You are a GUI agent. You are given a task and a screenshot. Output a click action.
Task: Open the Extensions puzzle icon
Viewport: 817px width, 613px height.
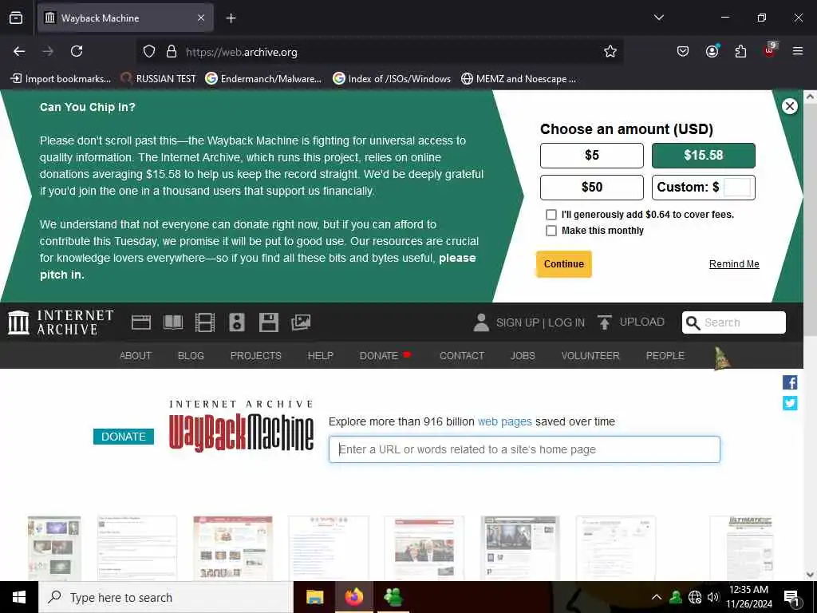740,51
